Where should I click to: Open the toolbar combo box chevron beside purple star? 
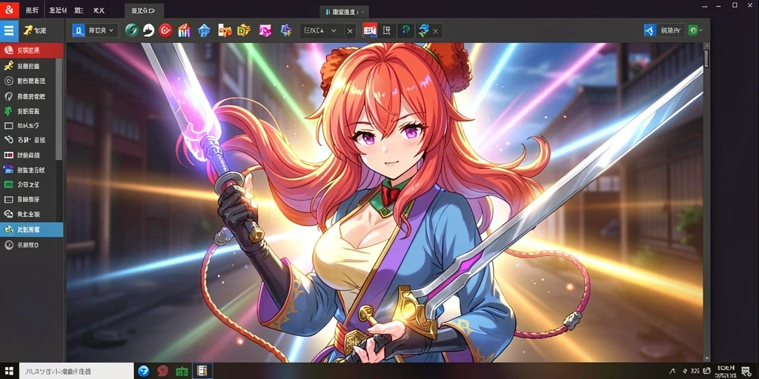[x=334, y=30]
